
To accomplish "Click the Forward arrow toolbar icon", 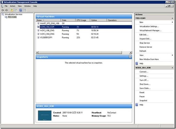I will tap(7, 10).
